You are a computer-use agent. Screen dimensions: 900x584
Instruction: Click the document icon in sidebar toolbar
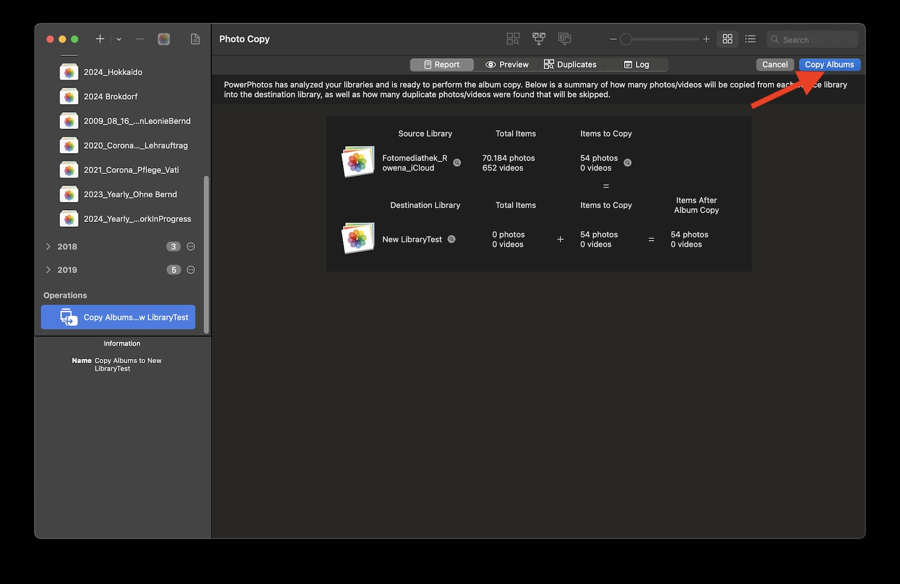point(195,39)
